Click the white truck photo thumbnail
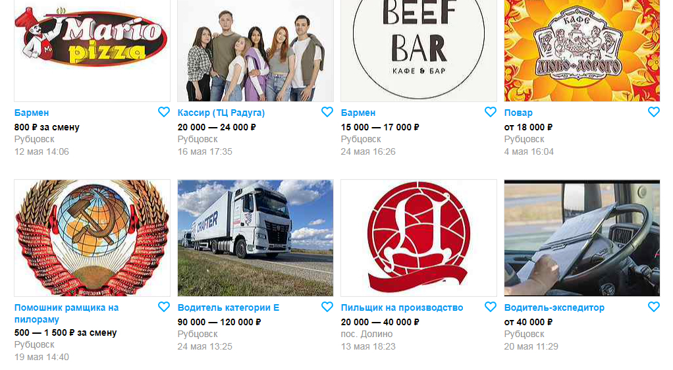Image resolution: width=673 pixels, height=370 pixels. (256, 238)
